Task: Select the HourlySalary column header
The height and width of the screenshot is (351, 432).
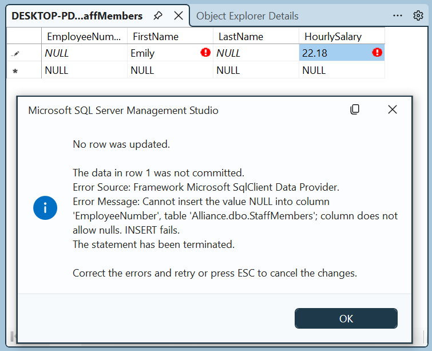Action: [342, 36]
